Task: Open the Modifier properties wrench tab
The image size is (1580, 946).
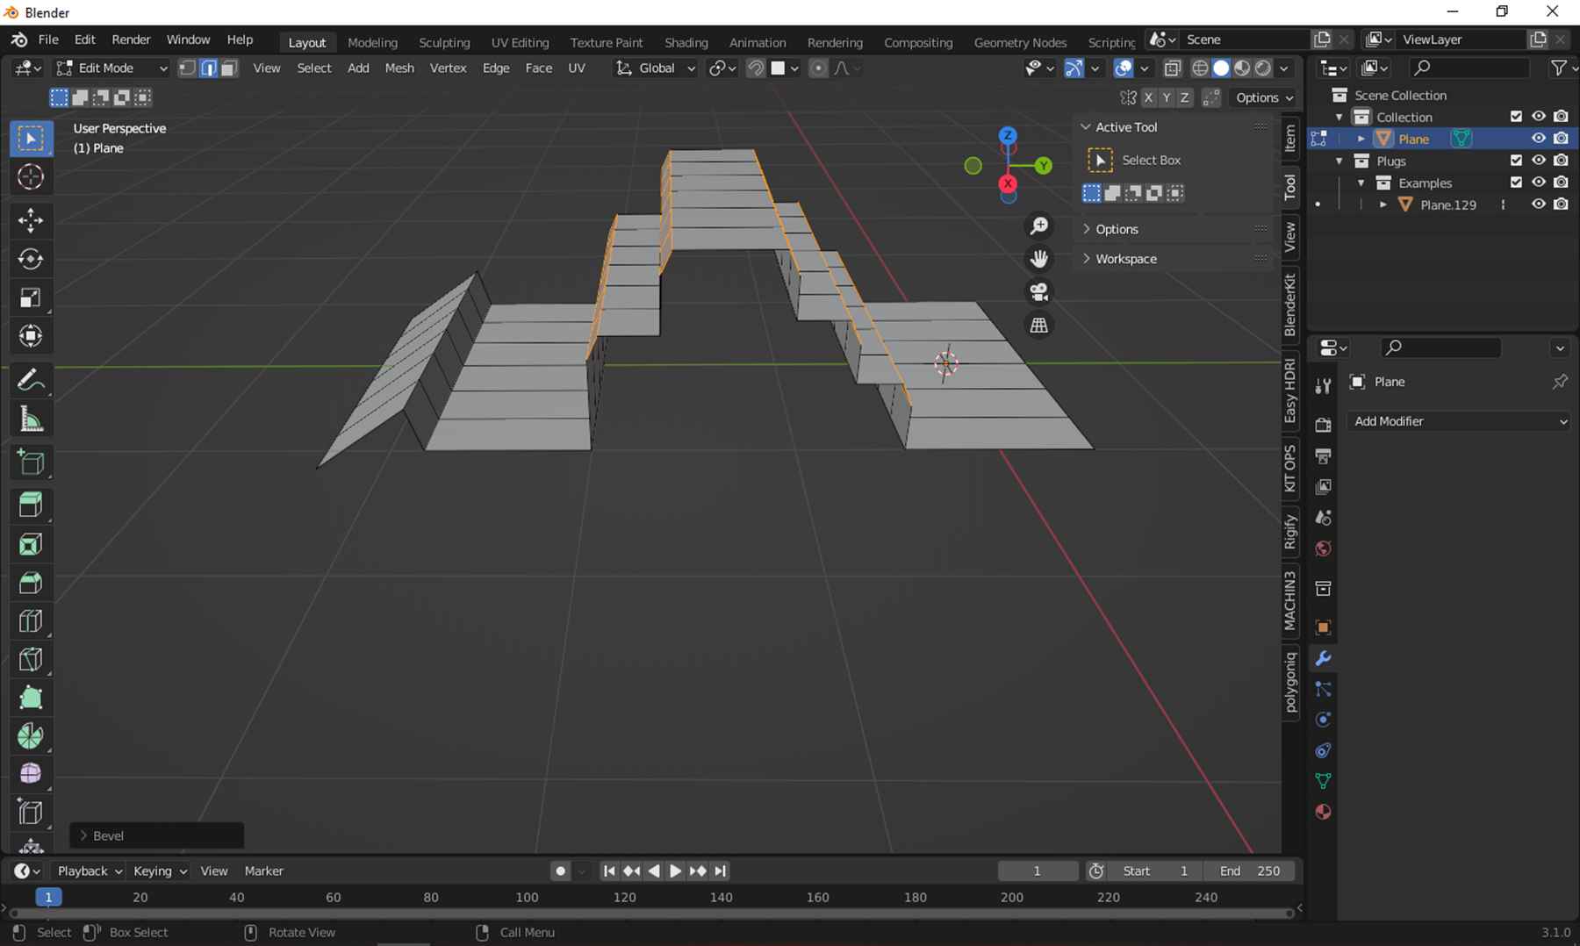Action: point(1323,658)
